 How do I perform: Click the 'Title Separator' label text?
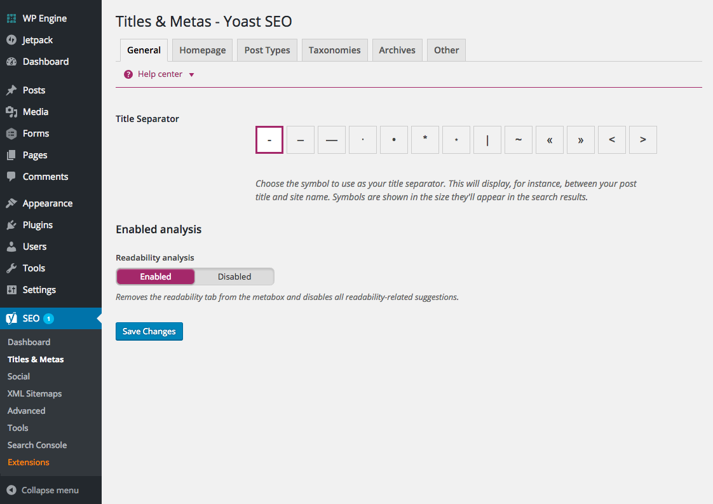pyautogui.click(x=147, y=119)
